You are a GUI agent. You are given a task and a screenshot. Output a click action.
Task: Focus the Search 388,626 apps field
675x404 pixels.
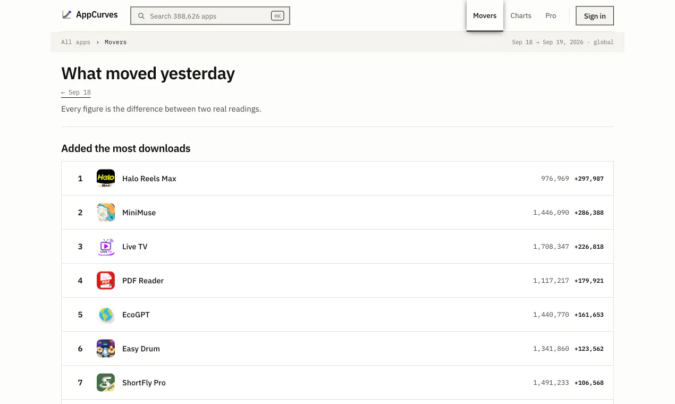(x=210, y=16)
